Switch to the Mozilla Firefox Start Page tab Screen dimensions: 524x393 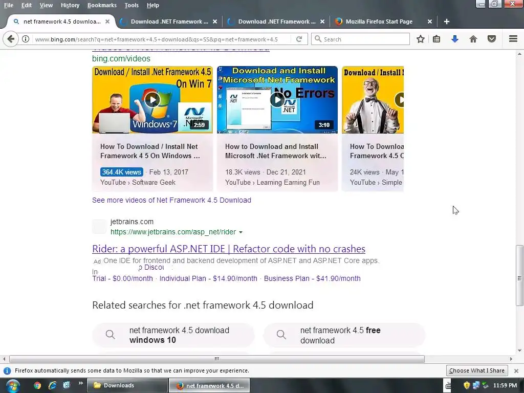tap(379, 21)
